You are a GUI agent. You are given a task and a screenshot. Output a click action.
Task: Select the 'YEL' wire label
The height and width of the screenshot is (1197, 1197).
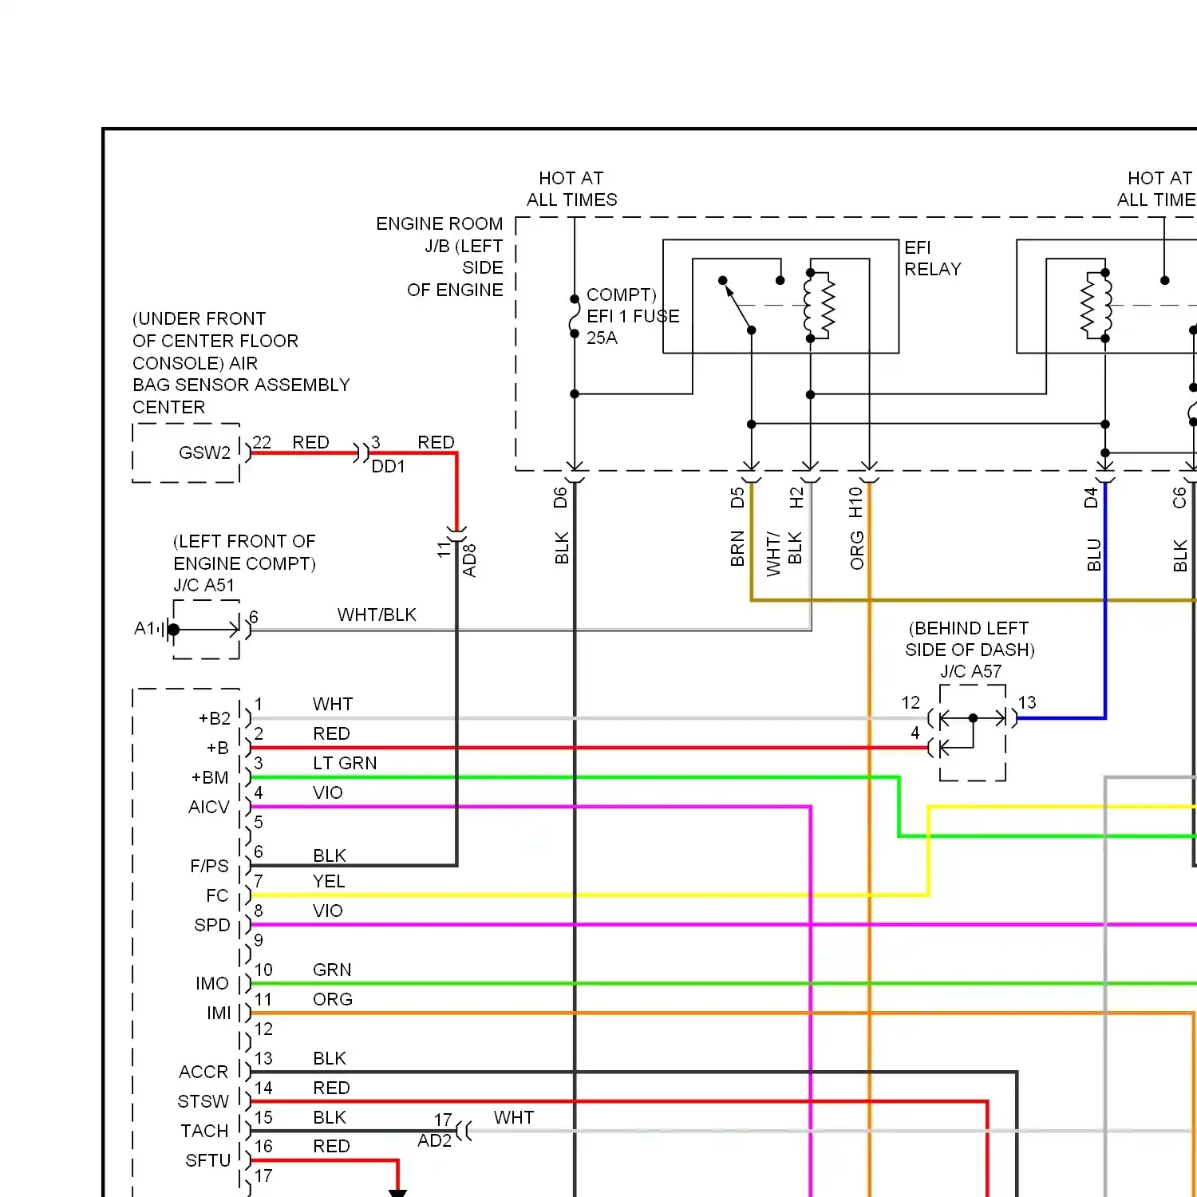click(329, 881)
